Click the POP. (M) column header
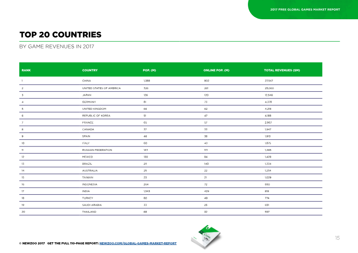The width and height of the screenshot is (358, 253). click(149, 70)
